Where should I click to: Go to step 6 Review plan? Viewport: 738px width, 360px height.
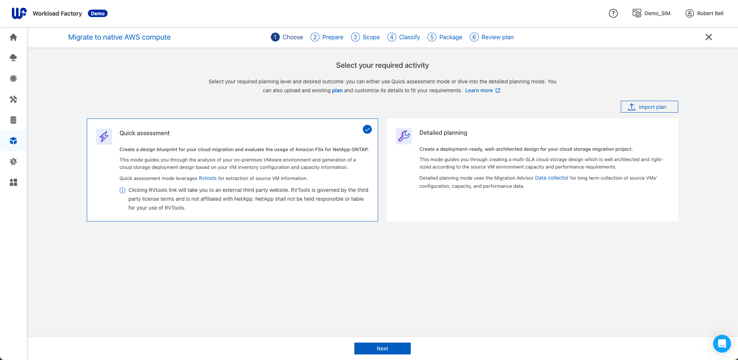[492, 37]
